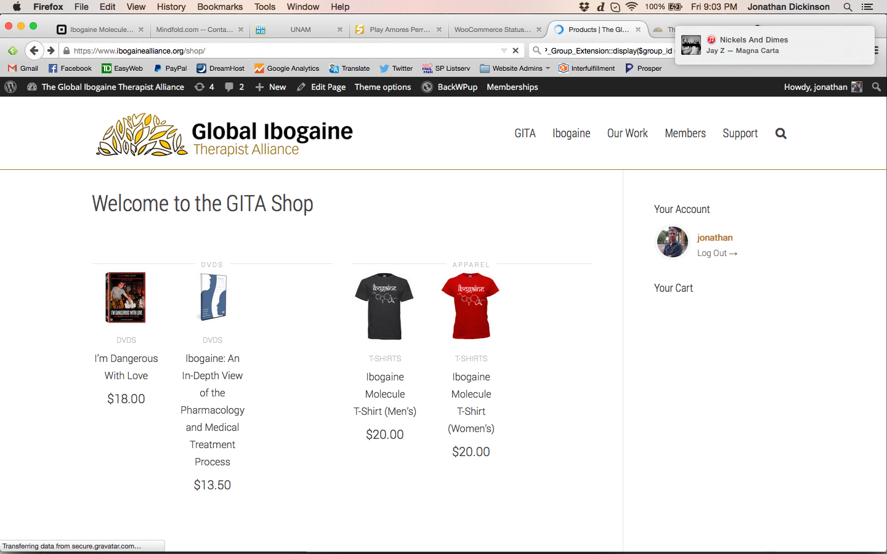
Task: Expand the New content admin menu
Action: 270,87
